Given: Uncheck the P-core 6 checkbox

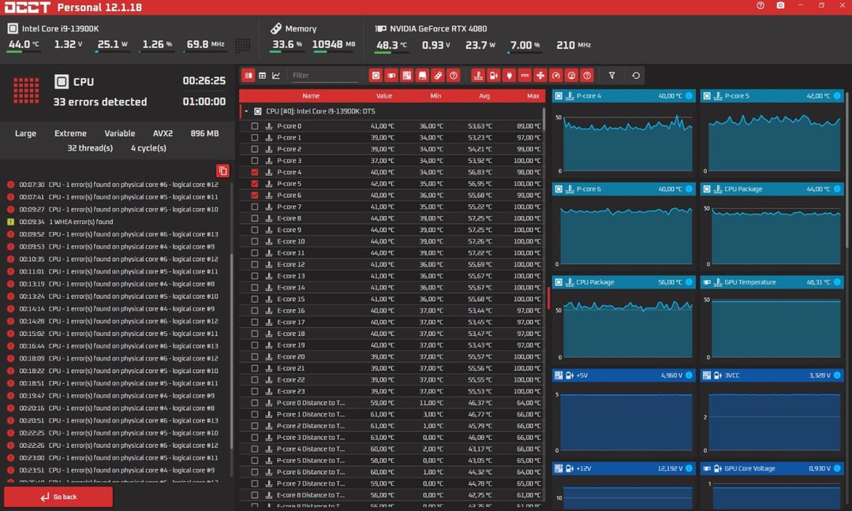Looking at the screenshot, I should (x=254, y=195).
